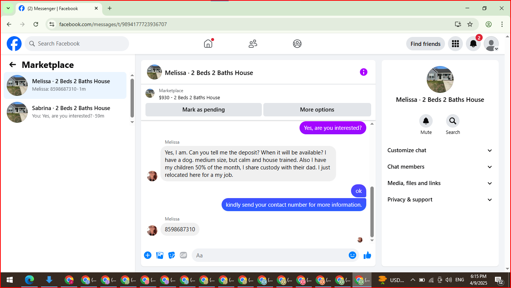511x288 pixels.
Task: Open the Facebook Home icon
Action: 208,44
